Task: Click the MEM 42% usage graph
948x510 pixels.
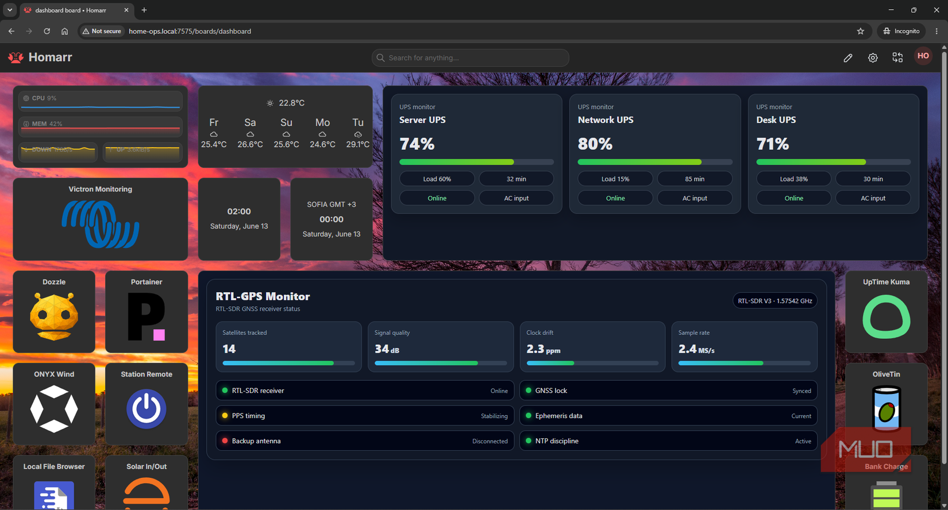Action: pyautogui.click(x=101, y=126)
